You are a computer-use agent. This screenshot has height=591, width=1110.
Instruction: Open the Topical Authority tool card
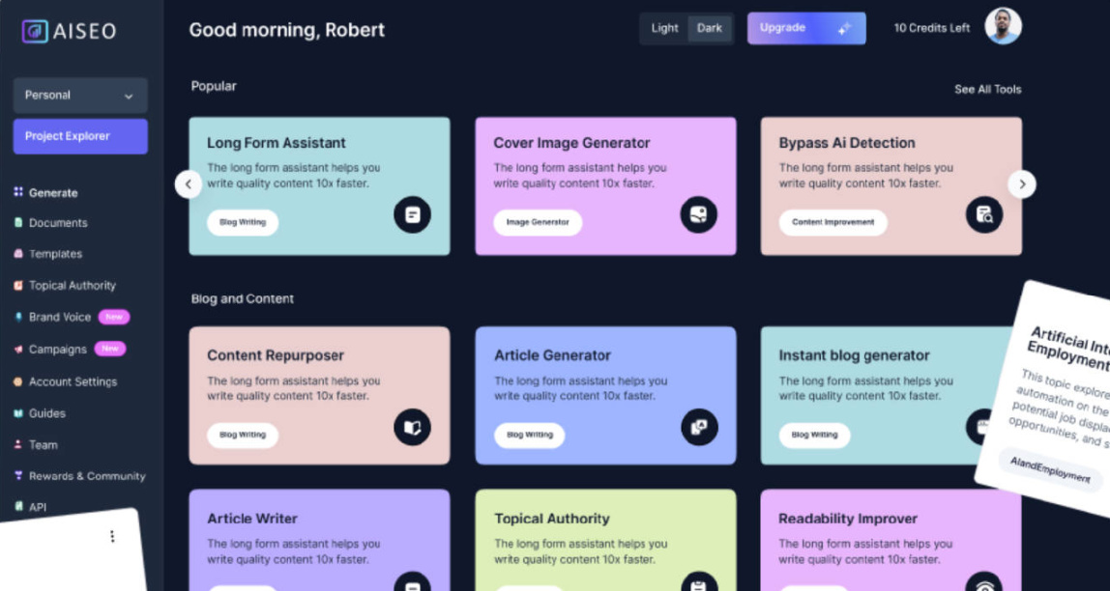click(605, 540)
